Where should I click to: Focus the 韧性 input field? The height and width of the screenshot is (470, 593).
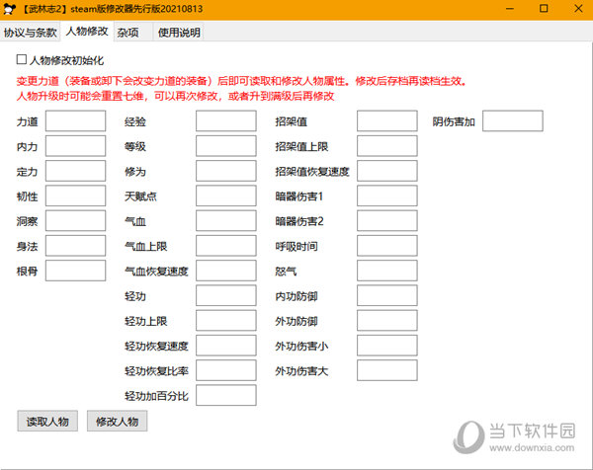(76, 196)
